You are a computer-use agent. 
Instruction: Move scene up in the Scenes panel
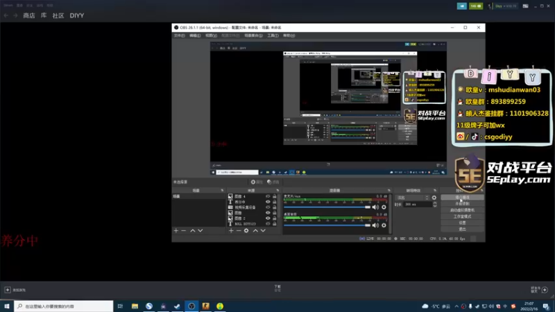(193, 231)
